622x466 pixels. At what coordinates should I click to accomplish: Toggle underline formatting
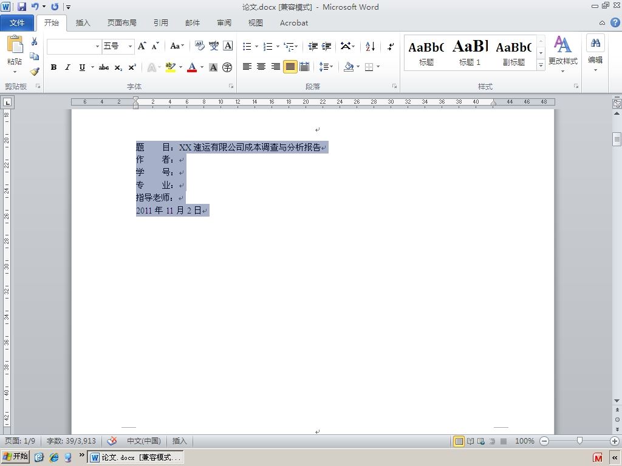[82, 67]
